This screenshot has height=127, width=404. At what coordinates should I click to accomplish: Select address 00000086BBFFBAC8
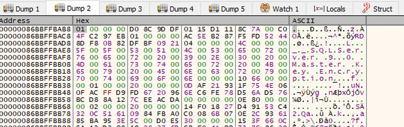36,36
